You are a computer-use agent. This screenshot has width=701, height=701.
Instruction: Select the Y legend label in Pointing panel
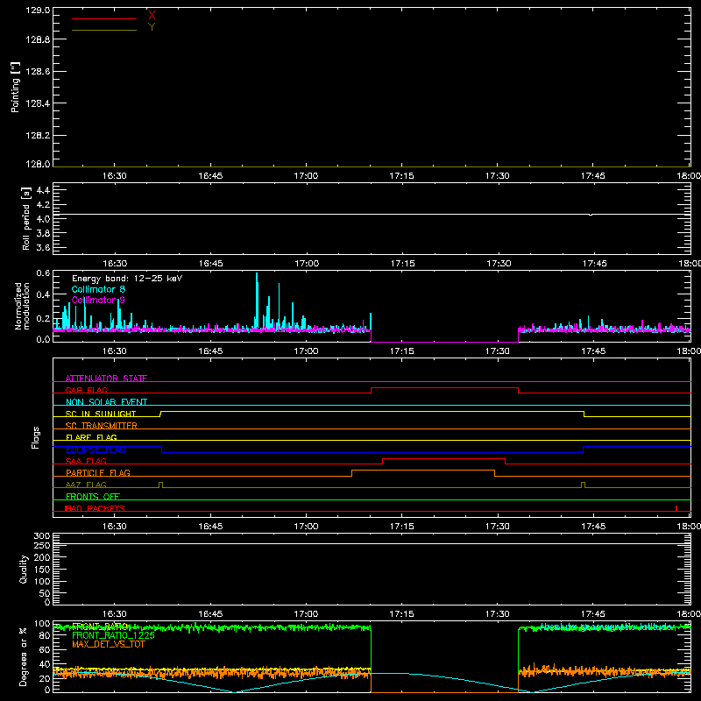click(x=152, y=27)
